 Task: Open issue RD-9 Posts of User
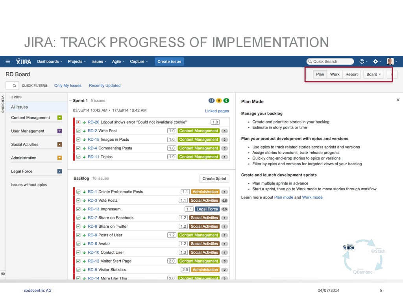[105, 235]
